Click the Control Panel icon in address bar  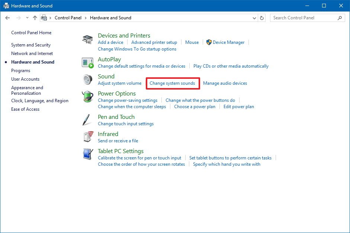point(44,18)
